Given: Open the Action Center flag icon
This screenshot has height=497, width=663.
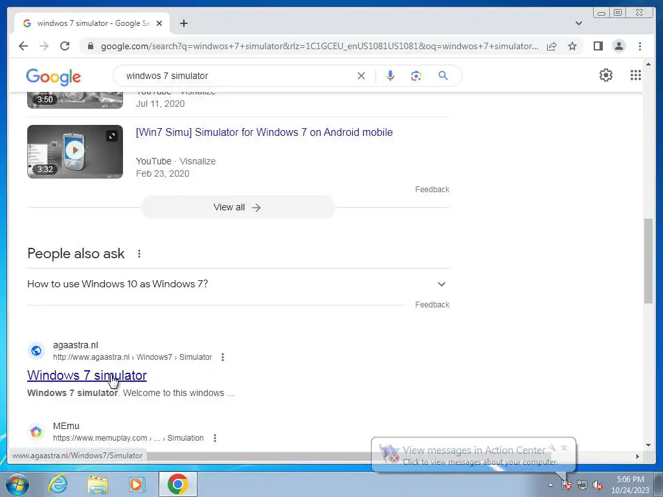Looking at the screenshot, I should click(x=566, y=485).
